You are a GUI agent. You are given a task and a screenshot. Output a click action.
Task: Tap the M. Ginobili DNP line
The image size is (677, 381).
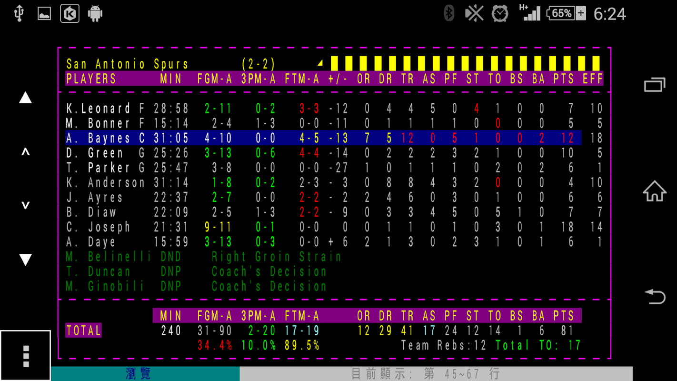coord(196,286)
